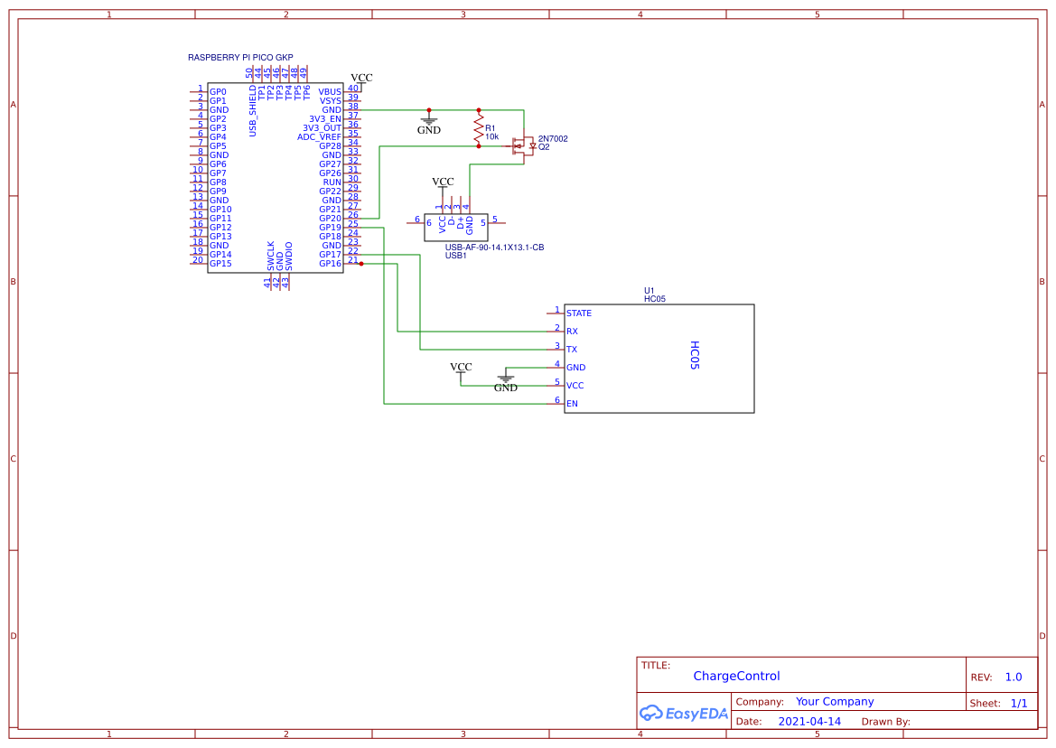Click the SWDIO pin label
This screenshot has height=748, width=1056.
click(x=289, y=257)
